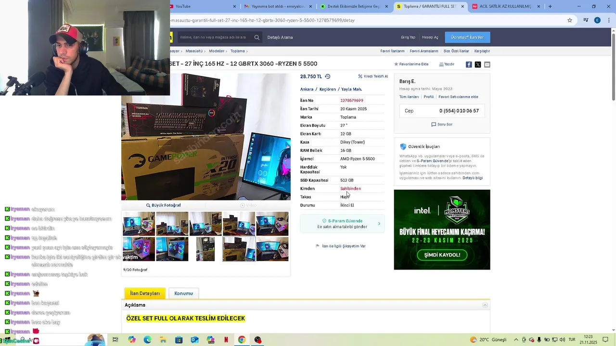Click Chrome icon in taskbar
The width and height of the screenshot is (616, 346).
pyautogui.click(x=242, y=340)
